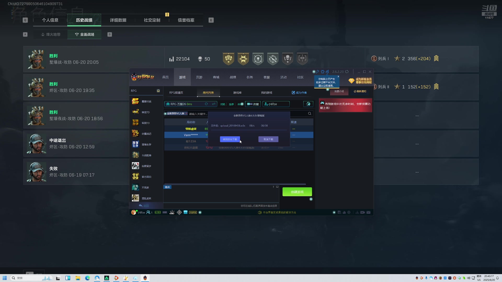502x282 pixels.
Task: Click the bar chart icon in status bar
Action: pos(344,212)
